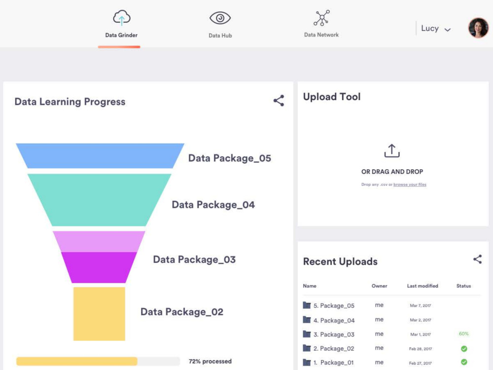Select the Lucy username in the header
The height and width of the screenshot is (370, 493).
430,28
